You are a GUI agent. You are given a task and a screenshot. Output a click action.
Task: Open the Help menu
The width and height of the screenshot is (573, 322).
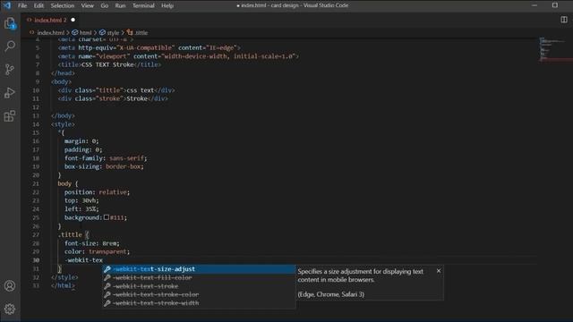pyautogui.click(x=167, y=5)
